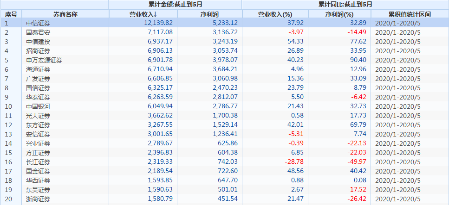Click the 净利润(%) column header
Screen dimensions: 449x205
[x=339, y=14]
